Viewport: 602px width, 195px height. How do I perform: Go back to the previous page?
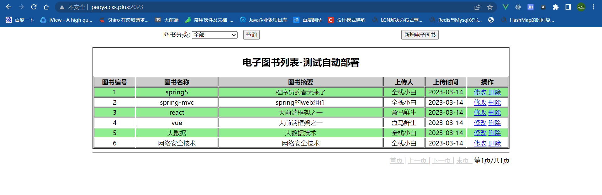point(8,7)
